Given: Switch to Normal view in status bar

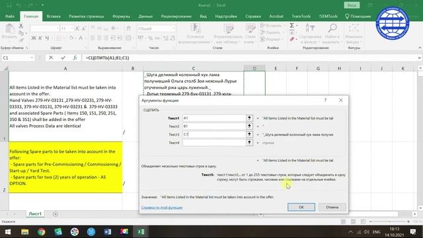Looking at the screenshot, I should [x=343, y=221].
